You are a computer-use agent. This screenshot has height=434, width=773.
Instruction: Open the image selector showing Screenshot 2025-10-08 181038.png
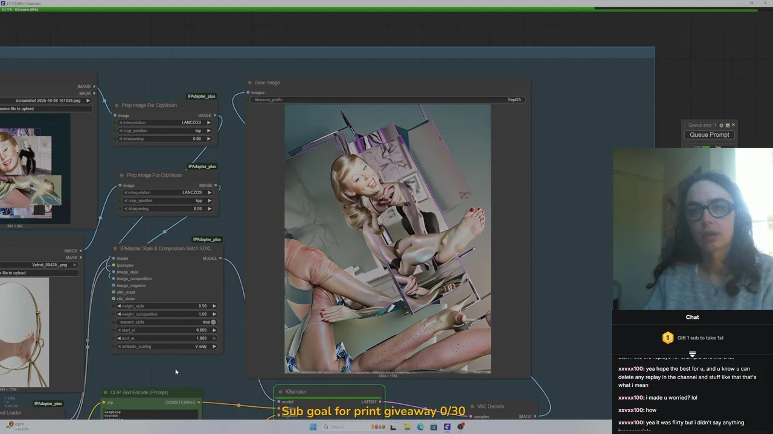point(46,101)
